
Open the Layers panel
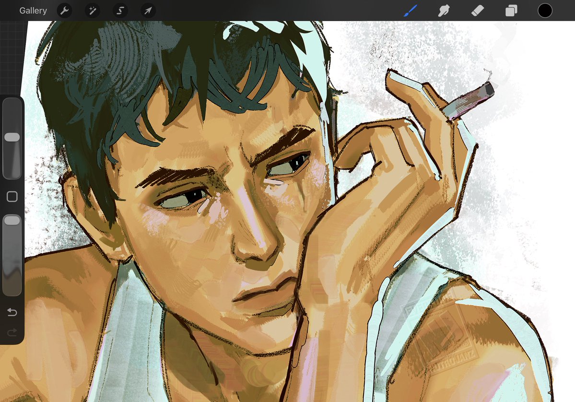pos(511,11)
